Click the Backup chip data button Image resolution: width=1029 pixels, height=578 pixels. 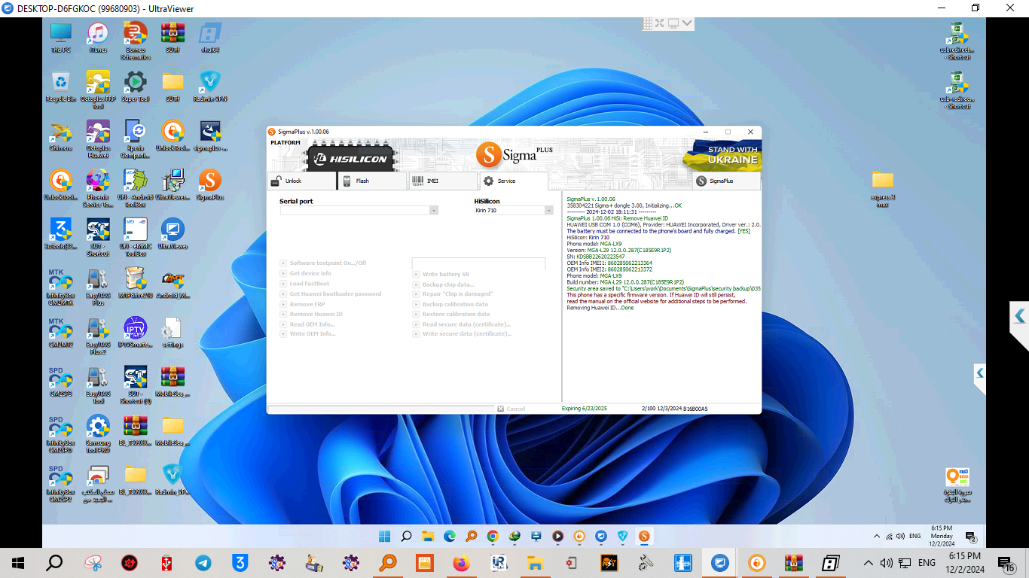tap(444, 284)
